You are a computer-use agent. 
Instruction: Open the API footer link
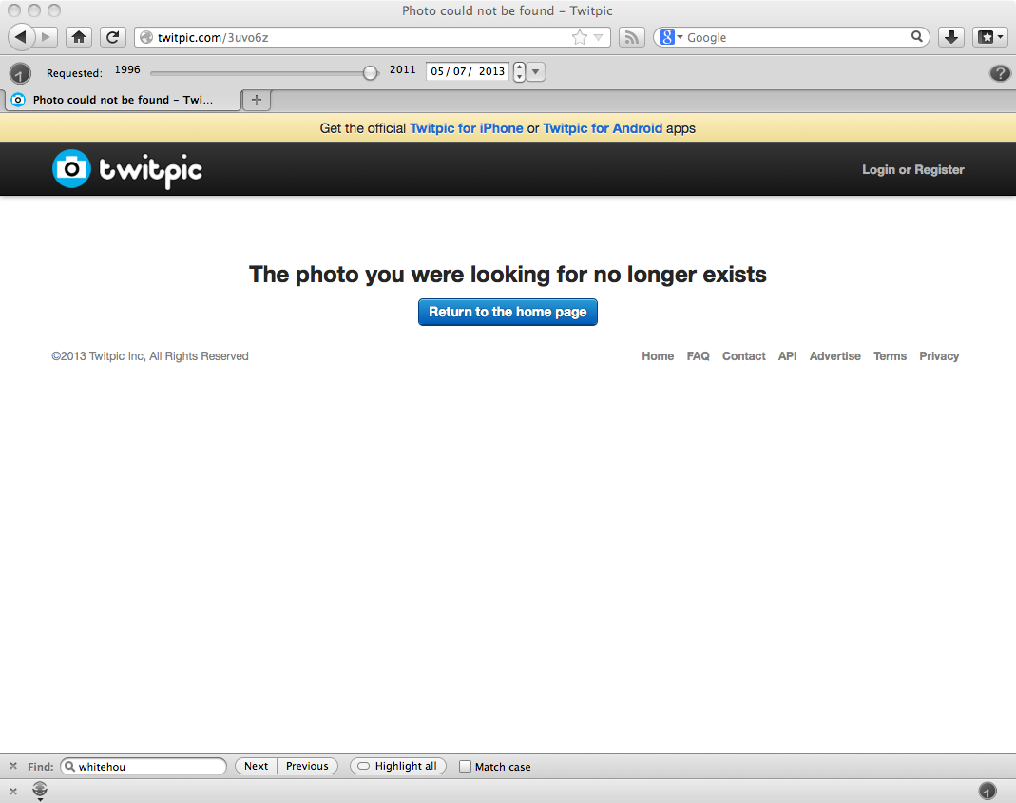[787, 356]
